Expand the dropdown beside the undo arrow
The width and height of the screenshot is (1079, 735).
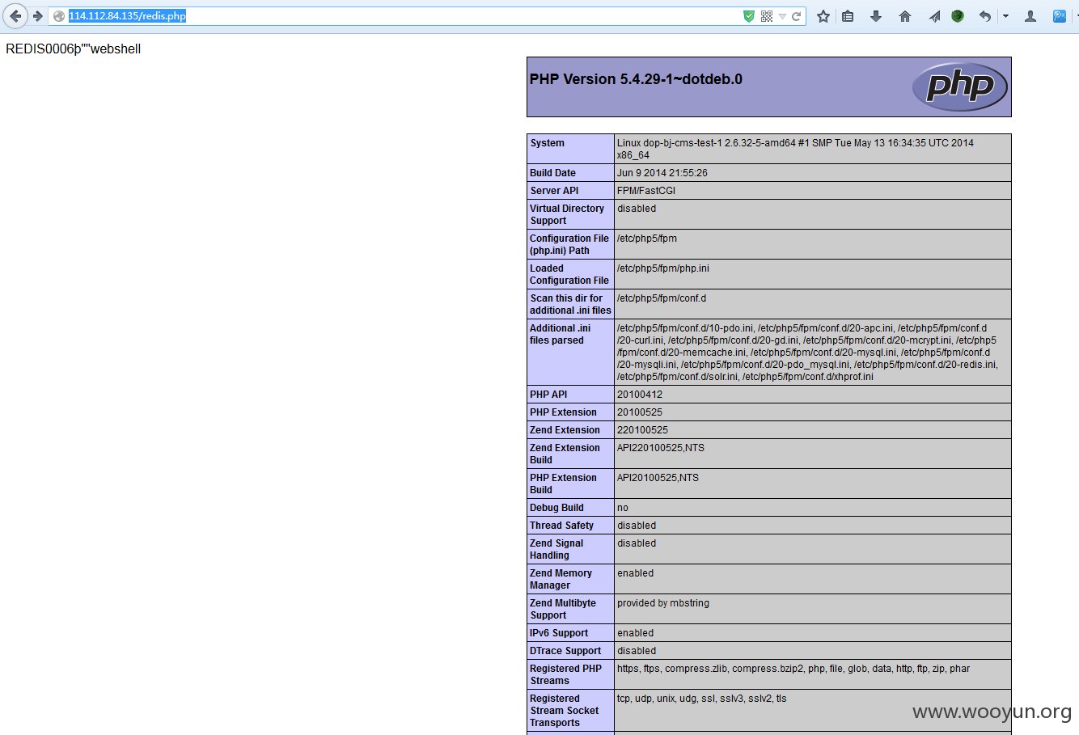tap(1005, 16)
